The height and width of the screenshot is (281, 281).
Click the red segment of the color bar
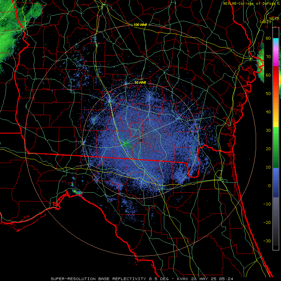tap(276, 75)
